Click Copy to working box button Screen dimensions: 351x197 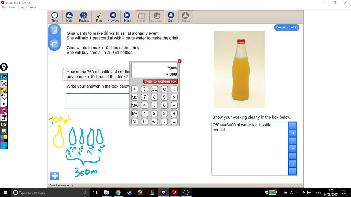161,81
